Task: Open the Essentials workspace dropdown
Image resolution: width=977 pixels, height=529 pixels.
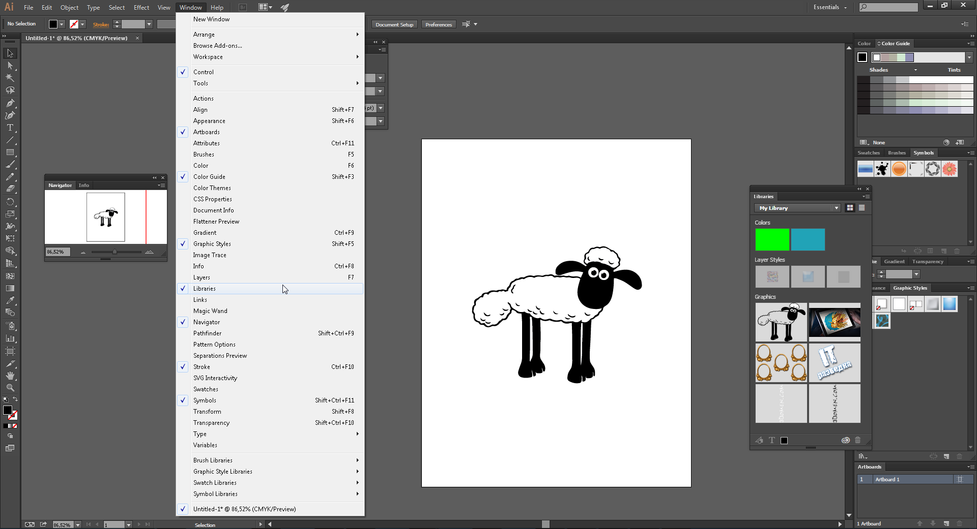Action: pyautogui.click(x=830, y=7)
